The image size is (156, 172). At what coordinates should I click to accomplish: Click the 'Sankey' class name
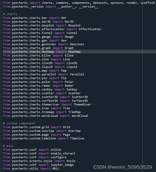72,89
